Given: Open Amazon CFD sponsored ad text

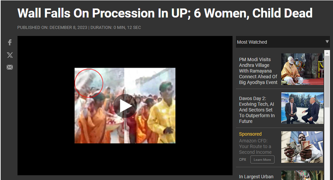Looking at the screenshot, I should [255, 146].
